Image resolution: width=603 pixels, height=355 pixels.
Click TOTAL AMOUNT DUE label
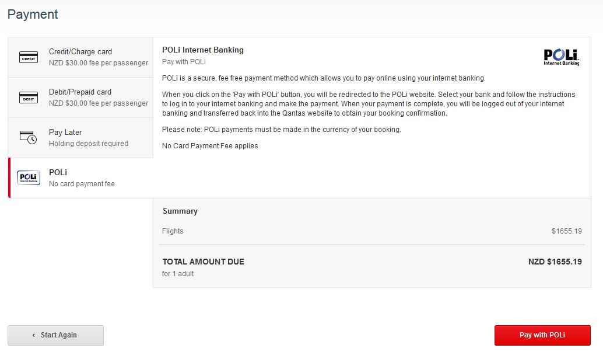point(204,262)
